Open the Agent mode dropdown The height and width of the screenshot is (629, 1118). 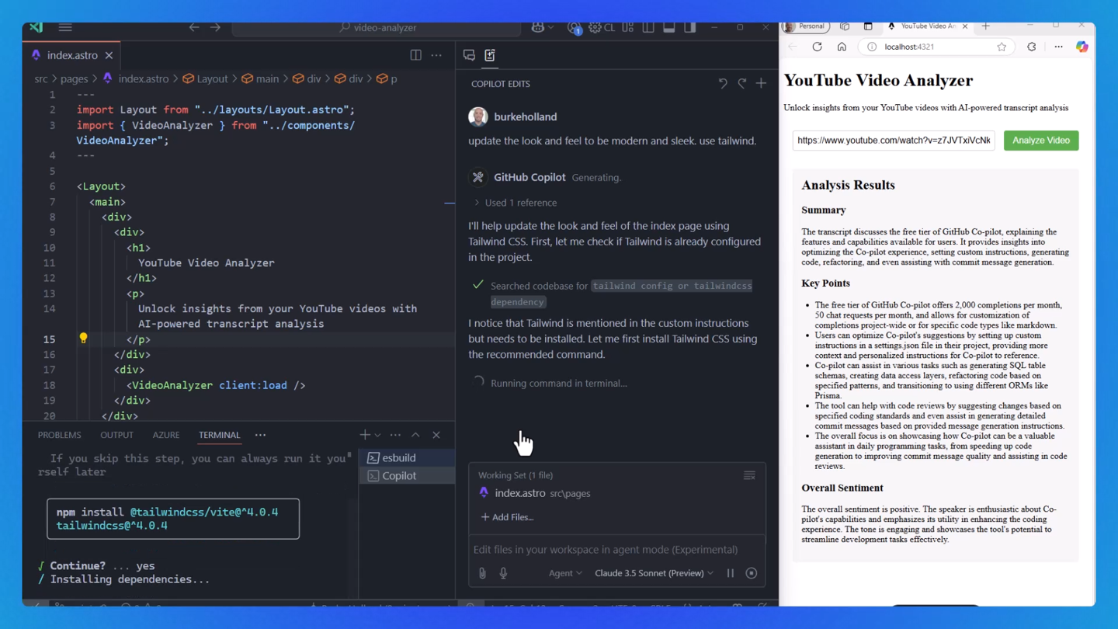click(x=565, y=573)
